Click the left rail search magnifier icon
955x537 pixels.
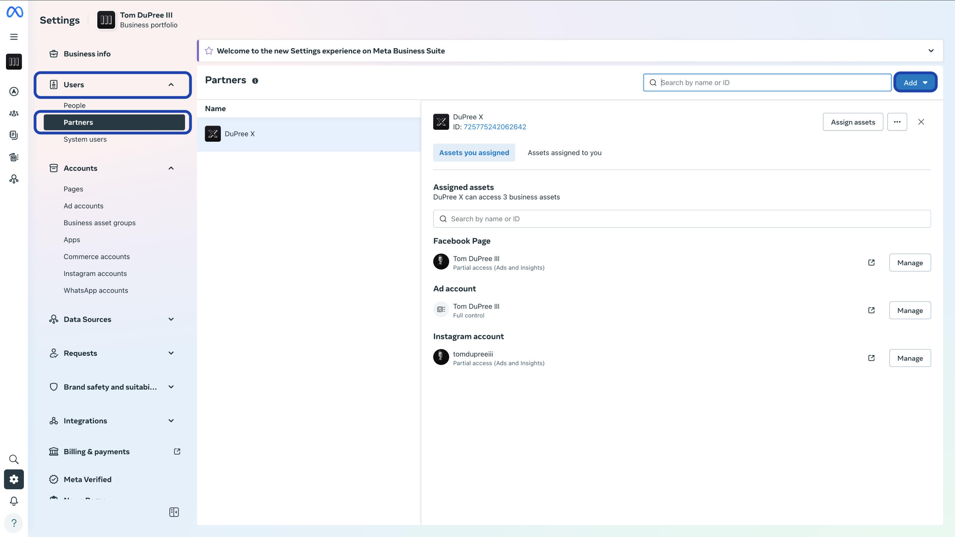[x=14, y=459]
